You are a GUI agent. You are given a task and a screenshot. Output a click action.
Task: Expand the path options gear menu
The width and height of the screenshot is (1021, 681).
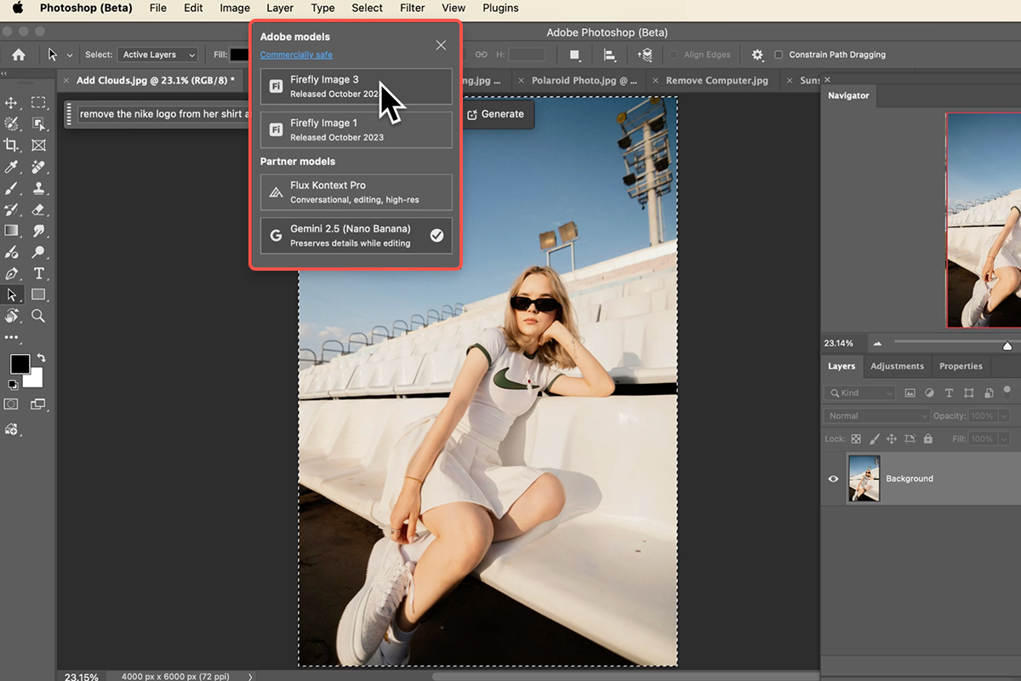757,54
